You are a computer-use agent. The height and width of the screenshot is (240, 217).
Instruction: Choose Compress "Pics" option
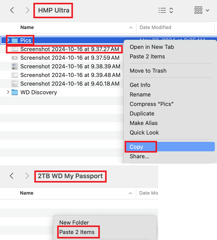(x=151, y=104)
